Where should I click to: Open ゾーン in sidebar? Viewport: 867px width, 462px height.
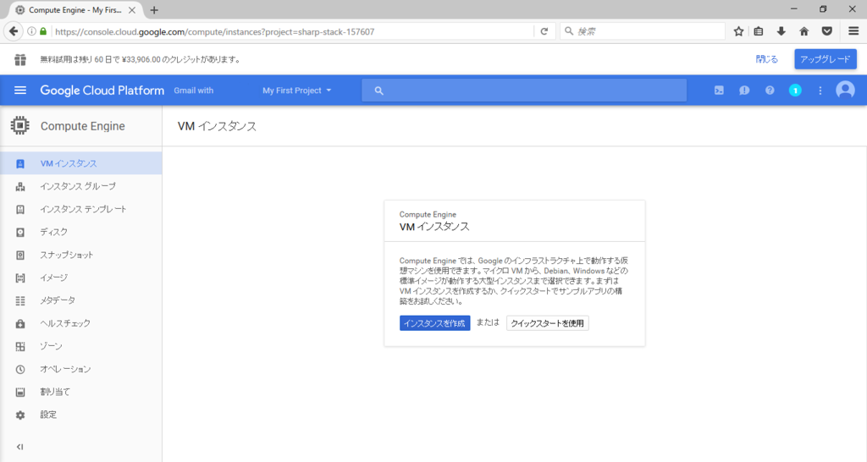(80, 346)
